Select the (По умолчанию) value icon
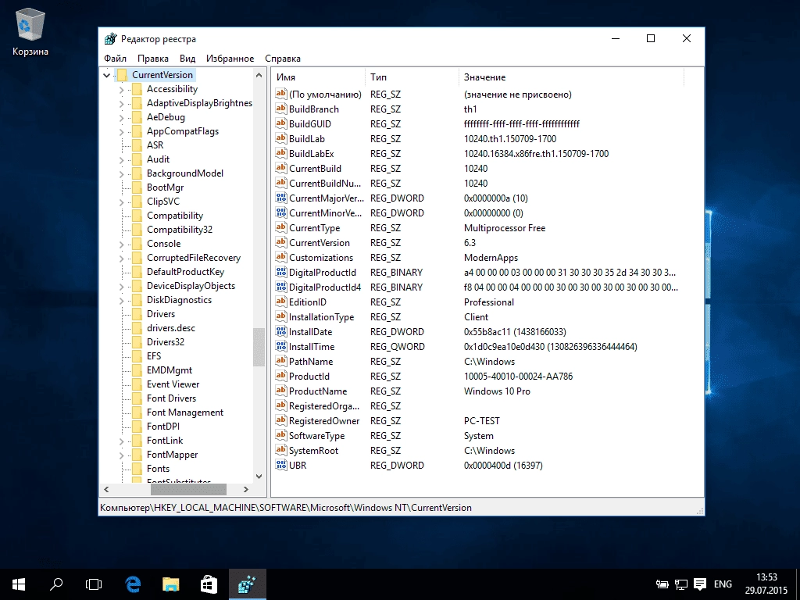 pos(280,94)
